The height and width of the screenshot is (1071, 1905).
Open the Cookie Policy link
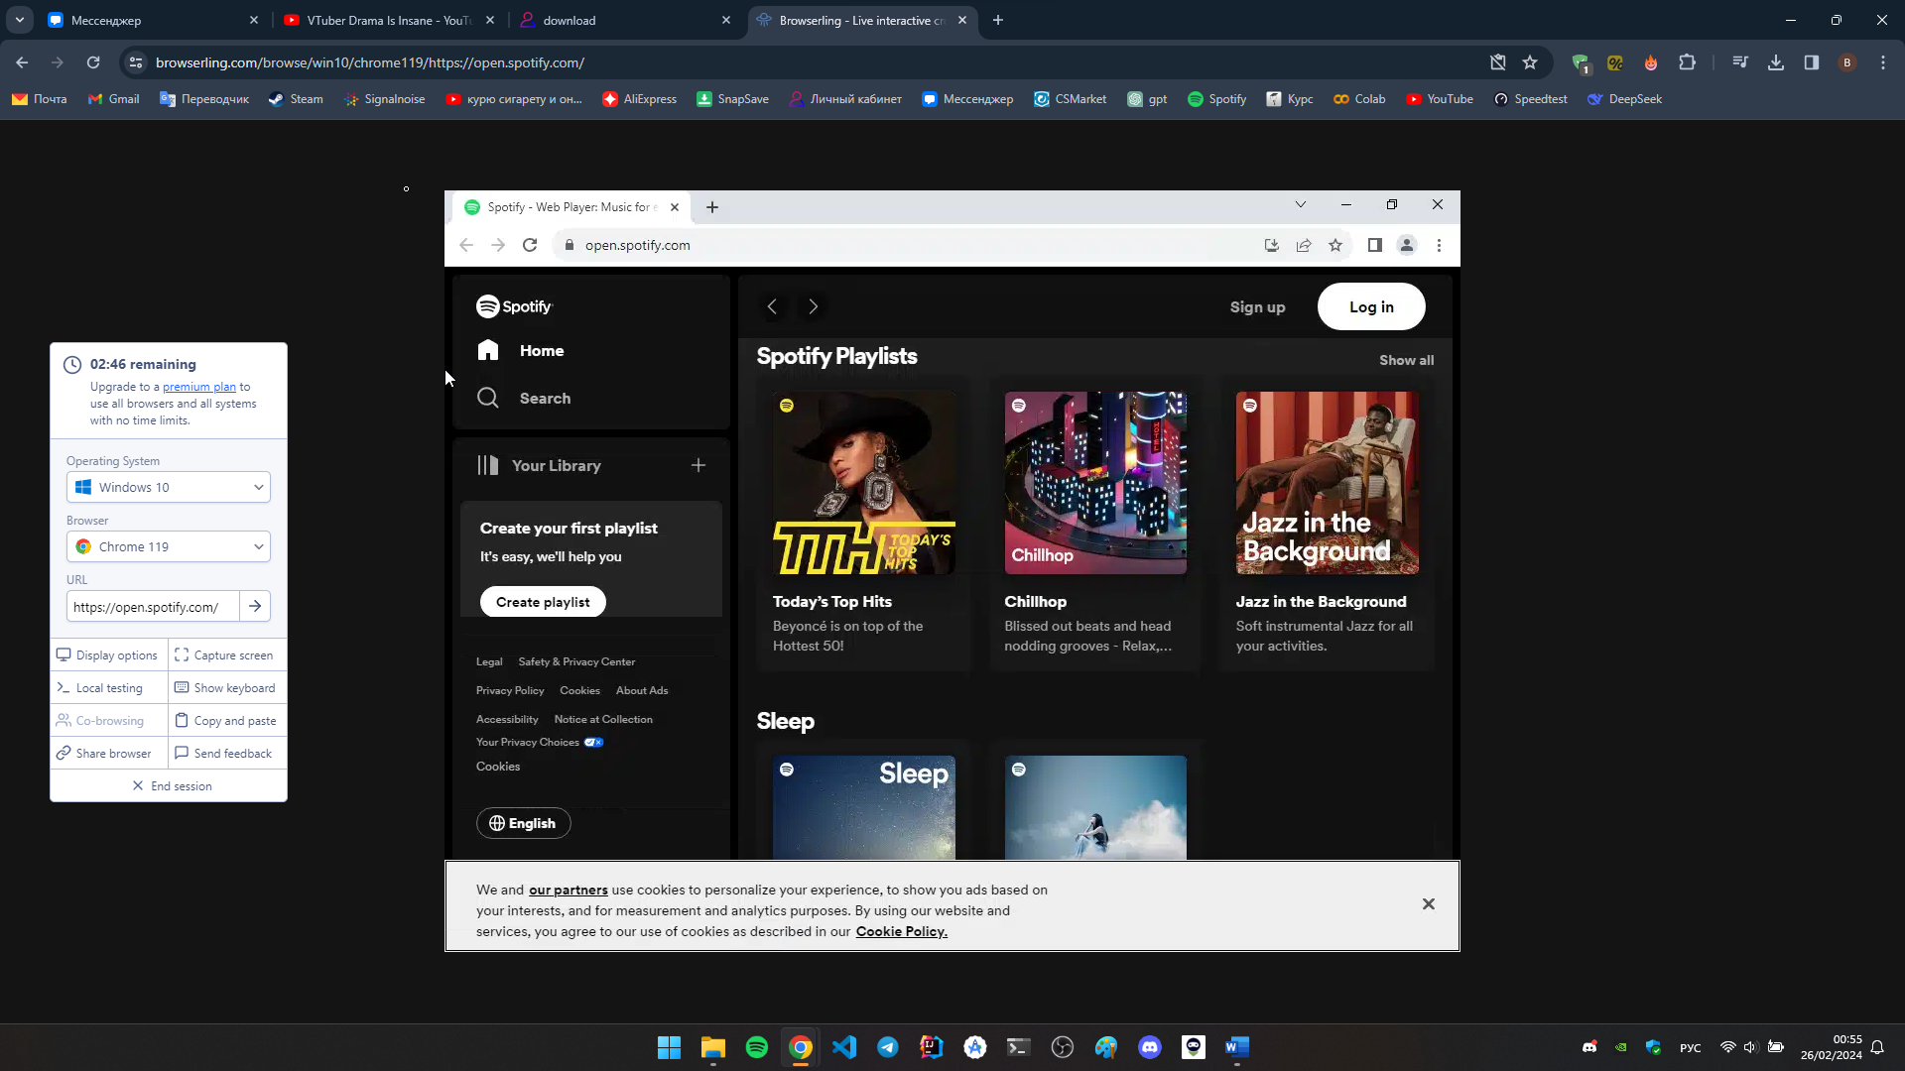pyautogui.click(x=901, y=931)
